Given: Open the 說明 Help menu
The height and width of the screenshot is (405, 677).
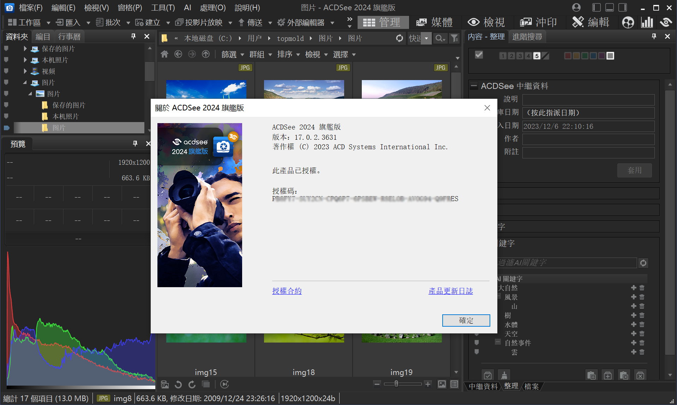Looking at the screenshot, I should (247, 7).
